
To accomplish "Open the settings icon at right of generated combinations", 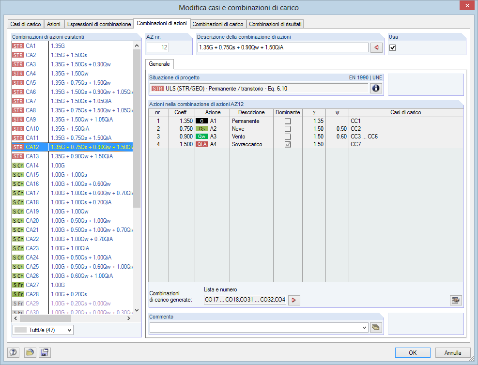I will [456, 300].
